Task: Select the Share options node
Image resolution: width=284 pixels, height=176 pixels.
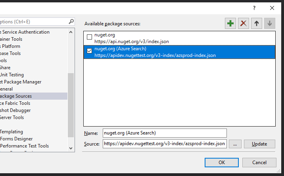Action: [5, 68]
